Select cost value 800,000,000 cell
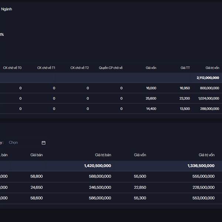 pyautogui.click(x=209, y=88)
